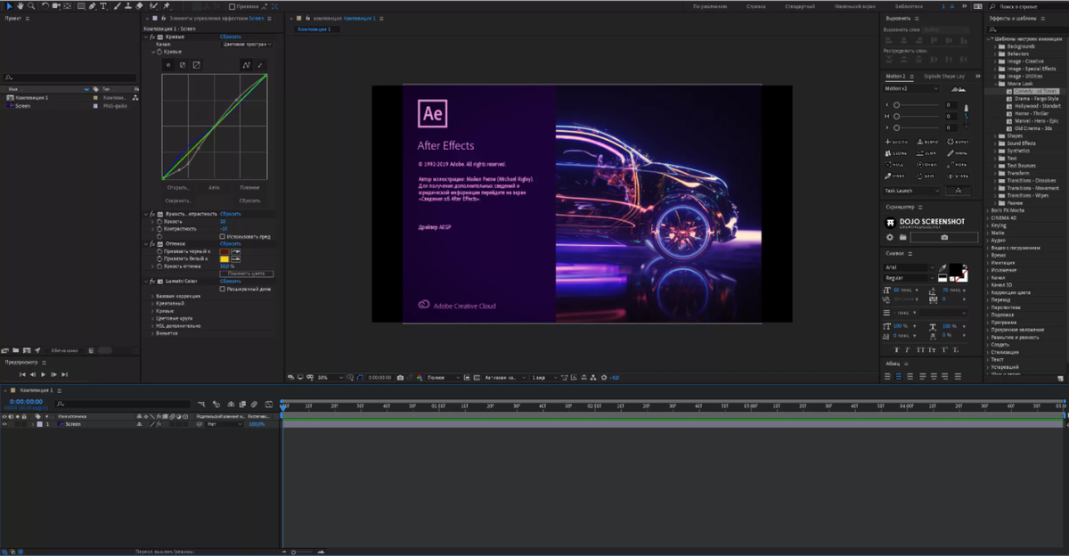This screenshot has width=1069, height=556.
Task: Create a new composition from Project panel
Action: tap(26, 350)
